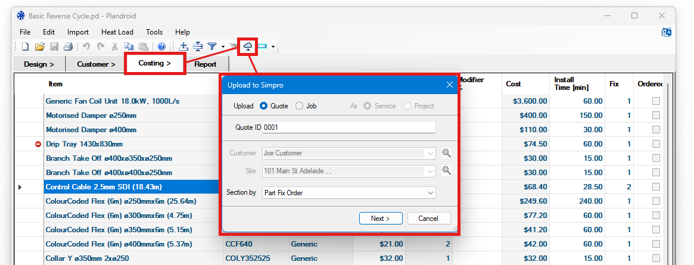
Task: Click the Save floppy disk icon
Action: pyautogui.click(x=54, y=46)
